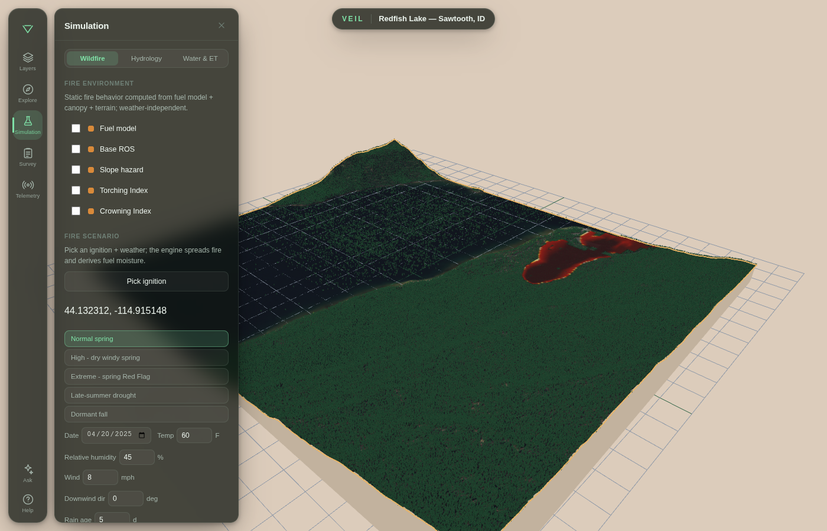The image size is (827, 531).
Task: Select High - dry windy spring scenario
Action: tap(146, 358)
